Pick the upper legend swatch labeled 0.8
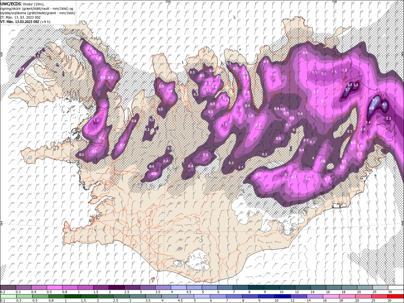The image size is (404, 303). [70, 288]
